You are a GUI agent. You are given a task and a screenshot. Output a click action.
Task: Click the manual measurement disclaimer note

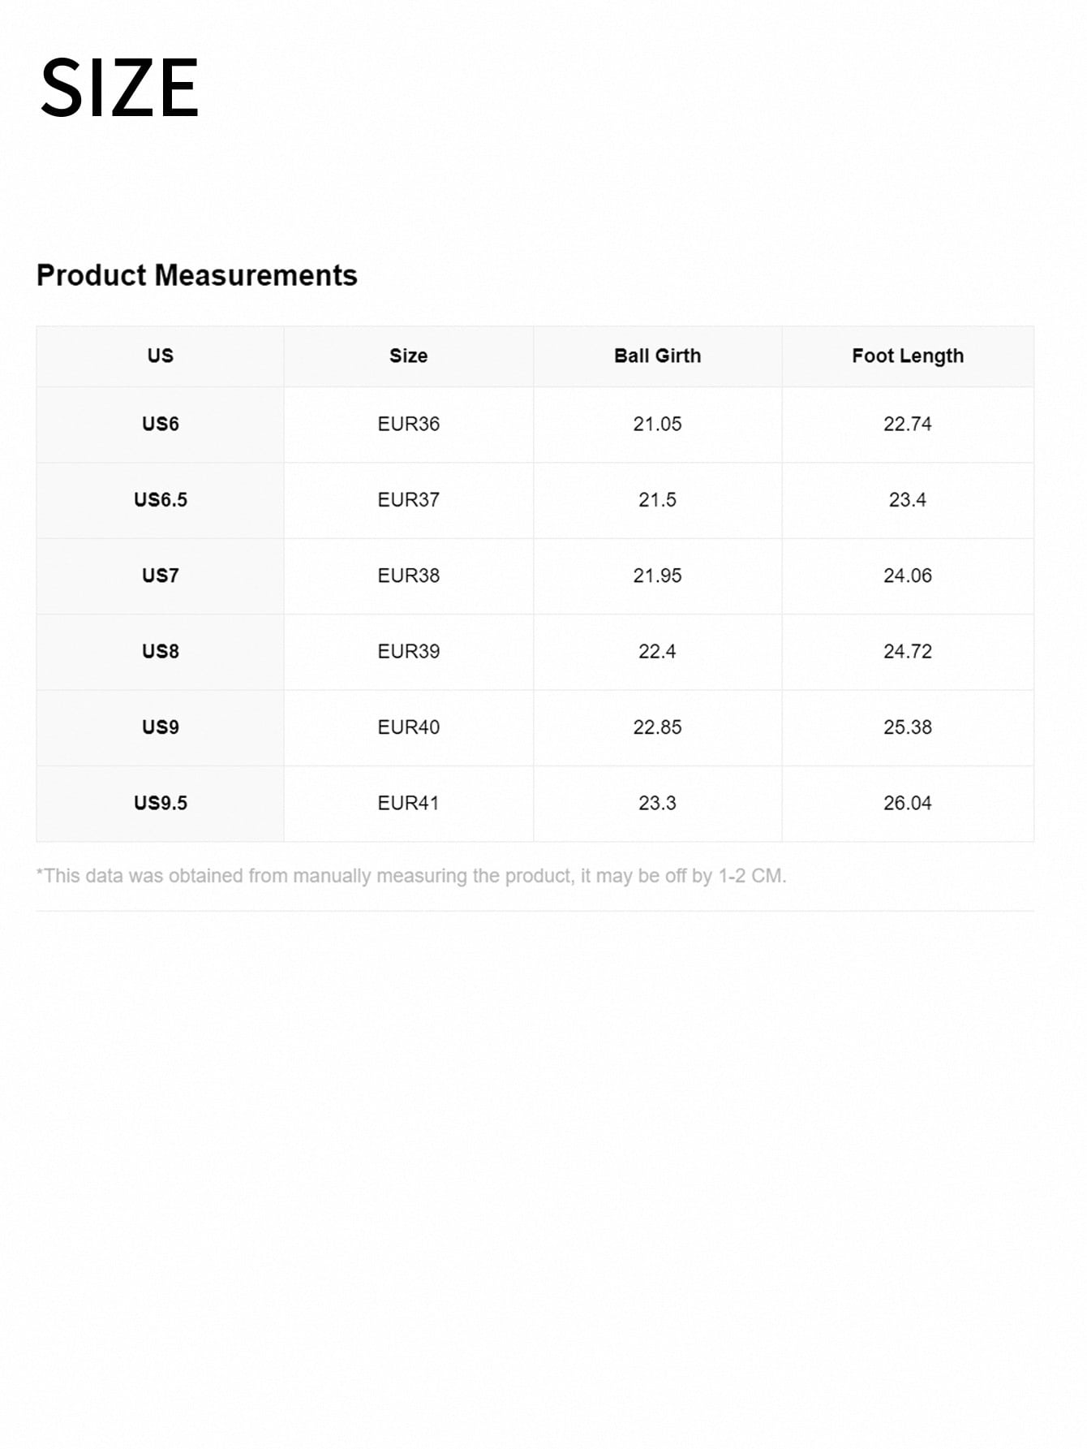[411, 876]
